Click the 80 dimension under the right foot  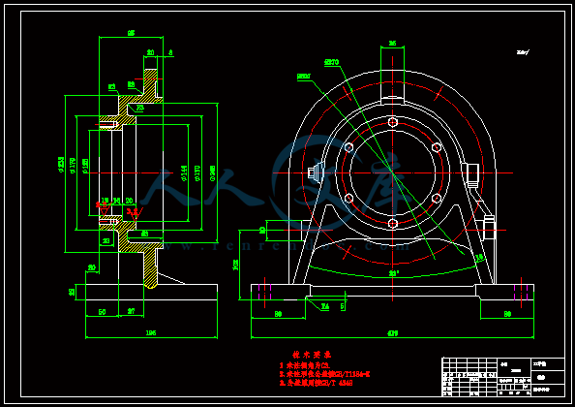507,314
